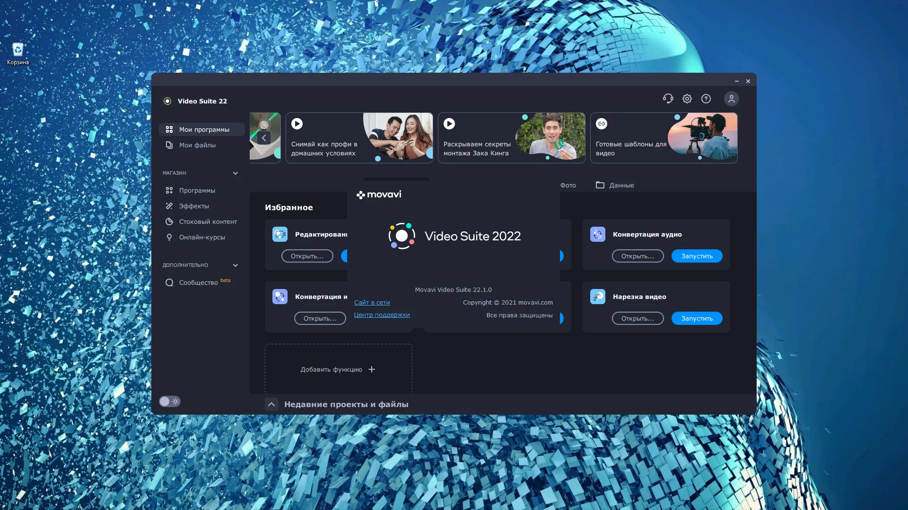Click Программы grid icon in store

pyautogui.click(x=169, y=190)
